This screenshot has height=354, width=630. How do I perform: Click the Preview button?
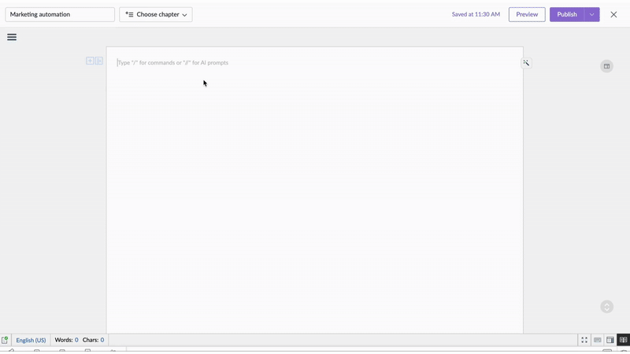pyautogui.click(x=527, y=14)
